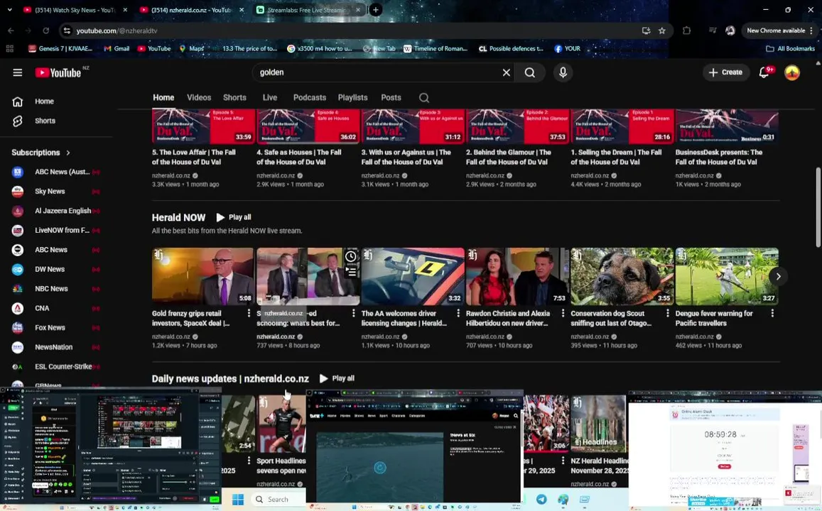822x511 pixels.
Task: Click Add to queue icon on thumbnail
Action: (351, 271)
